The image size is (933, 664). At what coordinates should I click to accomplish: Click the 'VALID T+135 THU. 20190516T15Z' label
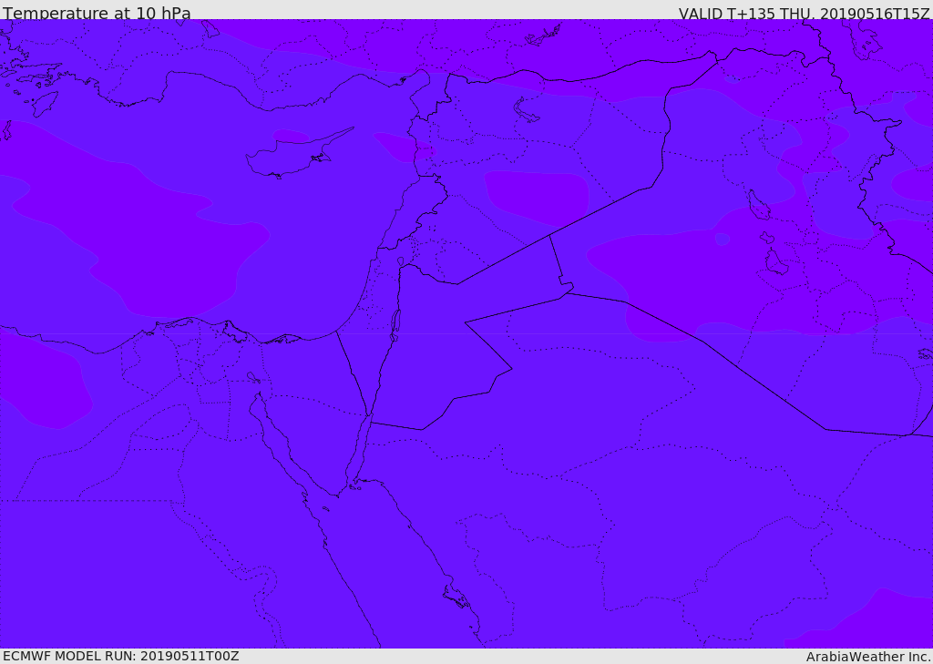click(x=804, y=13)
